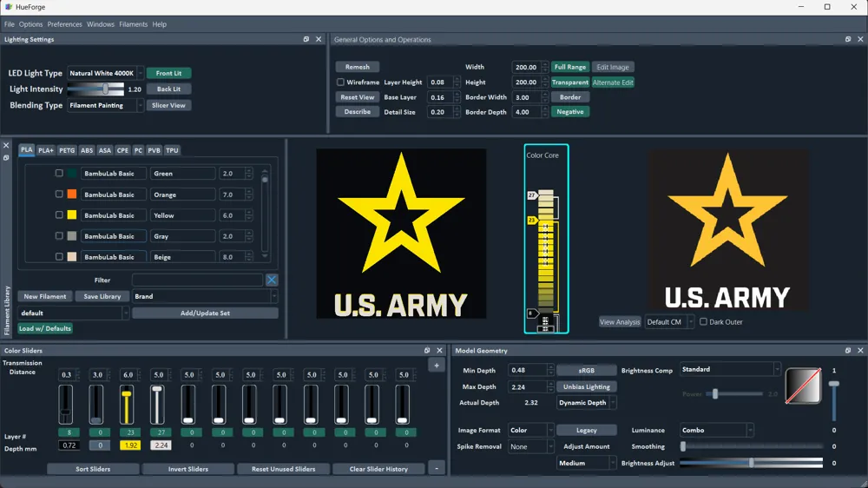Click the brightness curve preview icon

click(x=803, y=386)
